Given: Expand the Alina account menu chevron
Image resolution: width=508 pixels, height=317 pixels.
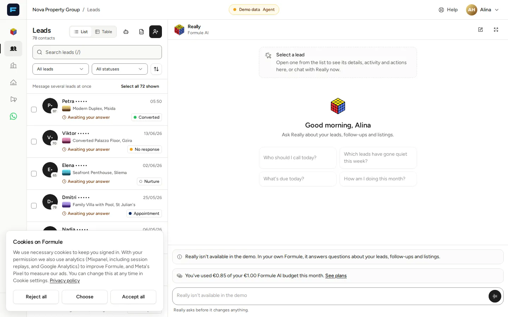Looking at the screenshot, I should [497, 10].
